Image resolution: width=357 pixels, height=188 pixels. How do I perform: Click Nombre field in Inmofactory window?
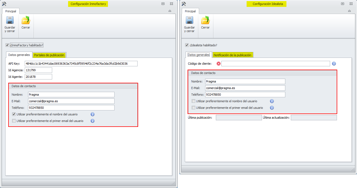click(x=71, y=95)
